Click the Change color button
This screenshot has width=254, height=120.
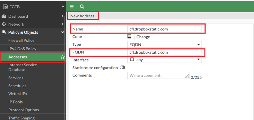pyautogui.click(x=143, y=37)
